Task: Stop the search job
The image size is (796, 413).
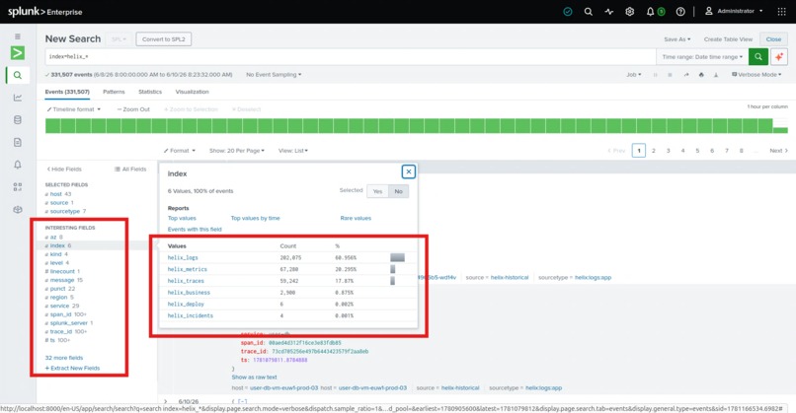Action: pyautogui.click(x=670, y=75)
